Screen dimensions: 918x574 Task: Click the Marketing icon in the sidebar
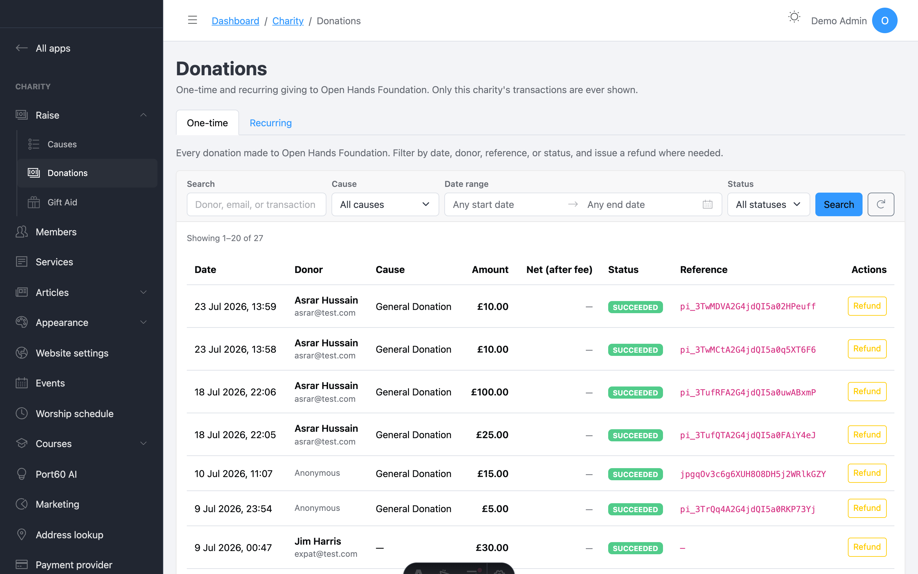point(22,504)
